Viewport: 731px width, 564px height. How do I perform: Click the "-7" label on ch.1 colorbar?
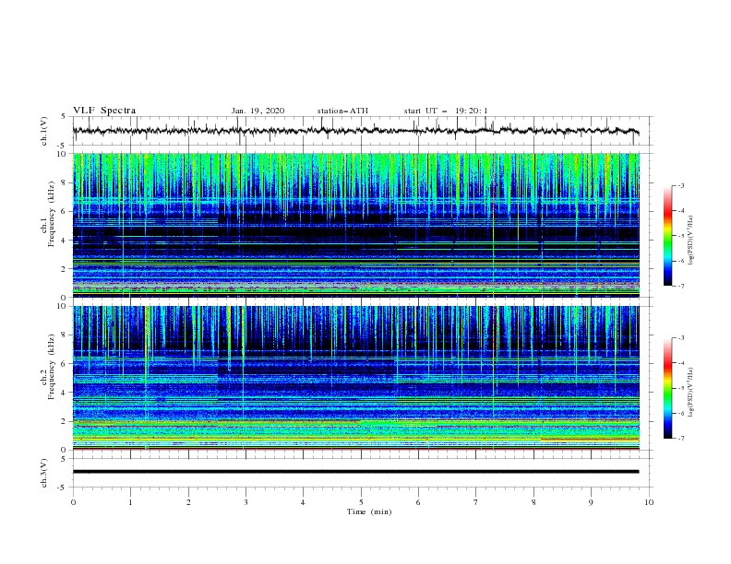pyautogui.click(x=680, y=286)
